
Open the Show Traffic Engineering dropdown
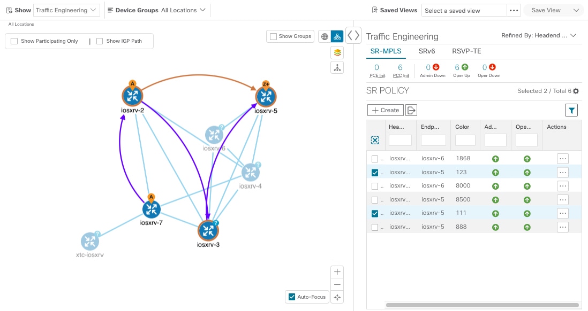pos(66,10)
